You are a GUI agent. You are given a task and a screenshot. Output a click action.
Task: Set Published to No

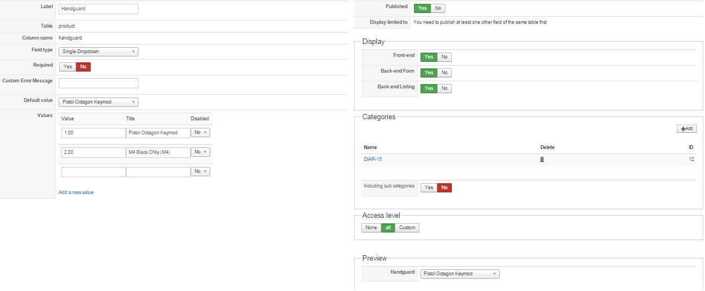pos(438,8)
